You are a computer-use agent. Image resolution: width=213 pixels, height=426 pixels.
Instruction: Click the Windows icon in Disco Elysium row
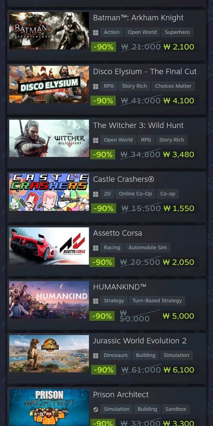tap(96, 86)
